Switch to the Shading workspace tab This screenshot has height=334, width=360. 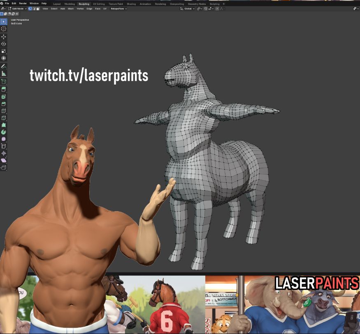[x=131, y=4]
